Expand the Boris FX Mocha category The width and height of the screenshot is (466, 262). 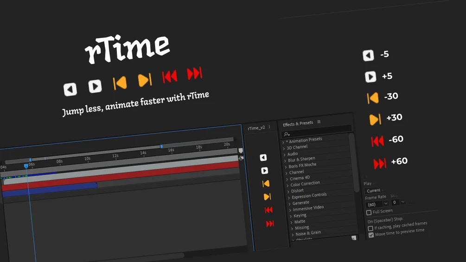point(286,167)
